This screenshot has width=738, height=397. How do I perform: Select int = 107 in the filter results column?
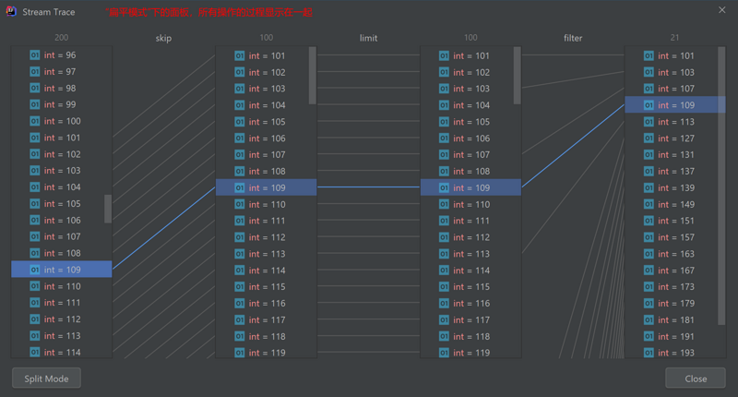coord(675,89)
